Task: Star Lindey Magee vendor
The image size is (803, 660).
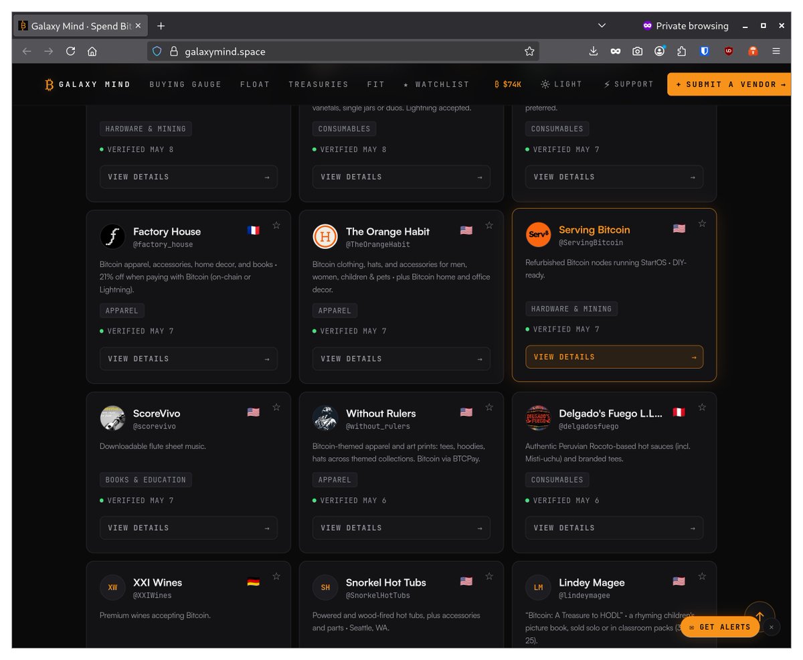Action: click(702, 576)
